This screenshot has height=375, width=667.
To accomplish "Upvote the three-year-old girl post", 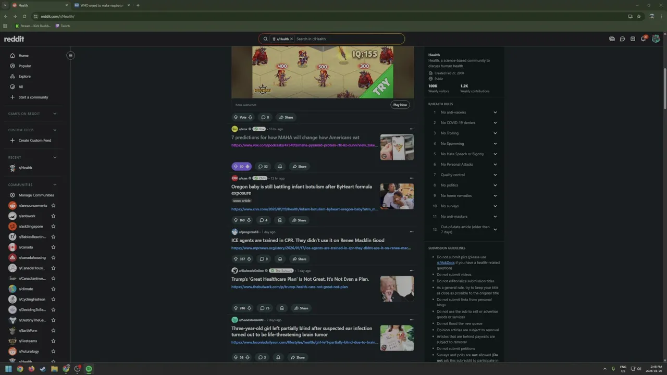I will 236,357.
